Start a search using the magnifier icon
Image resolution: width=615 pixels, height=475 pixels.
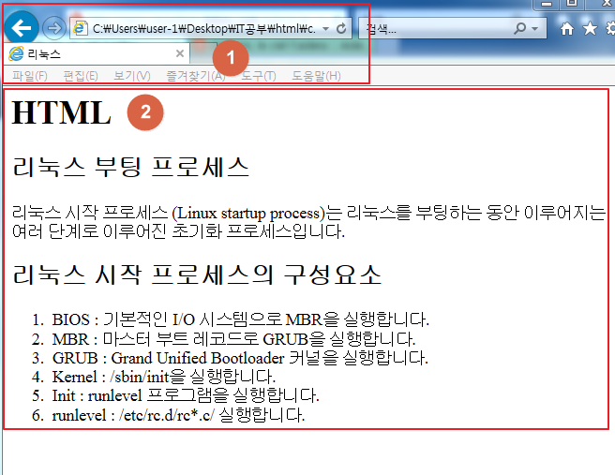(519, 28)
